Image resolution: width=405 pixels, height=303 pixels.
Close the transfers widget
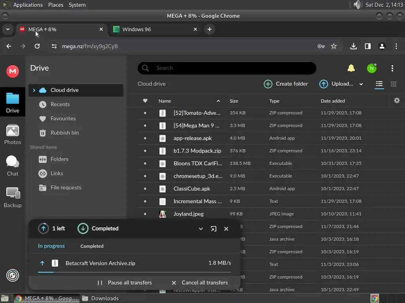226,229
